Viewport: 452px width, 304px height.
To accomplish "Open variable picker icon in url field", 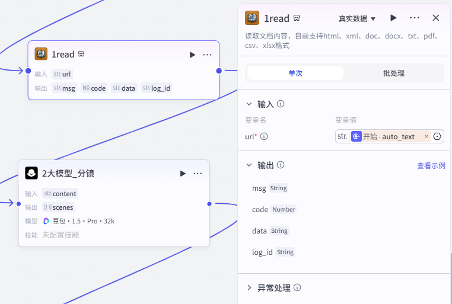I will pyautogui.click(x=437, y=136).
